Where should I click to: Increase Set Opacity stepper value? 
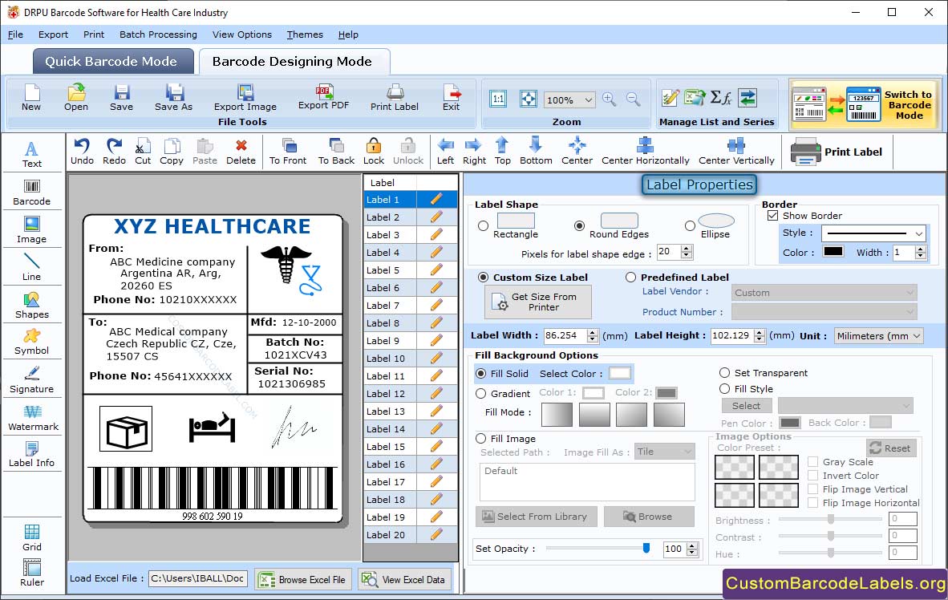(x=692, y=545)
